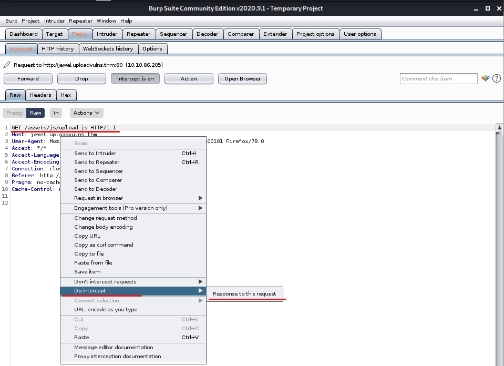Switch to the Comparer tab

pos(241,34)
